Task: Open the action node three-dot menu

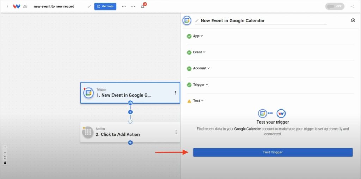Action: tap(176, 132)
